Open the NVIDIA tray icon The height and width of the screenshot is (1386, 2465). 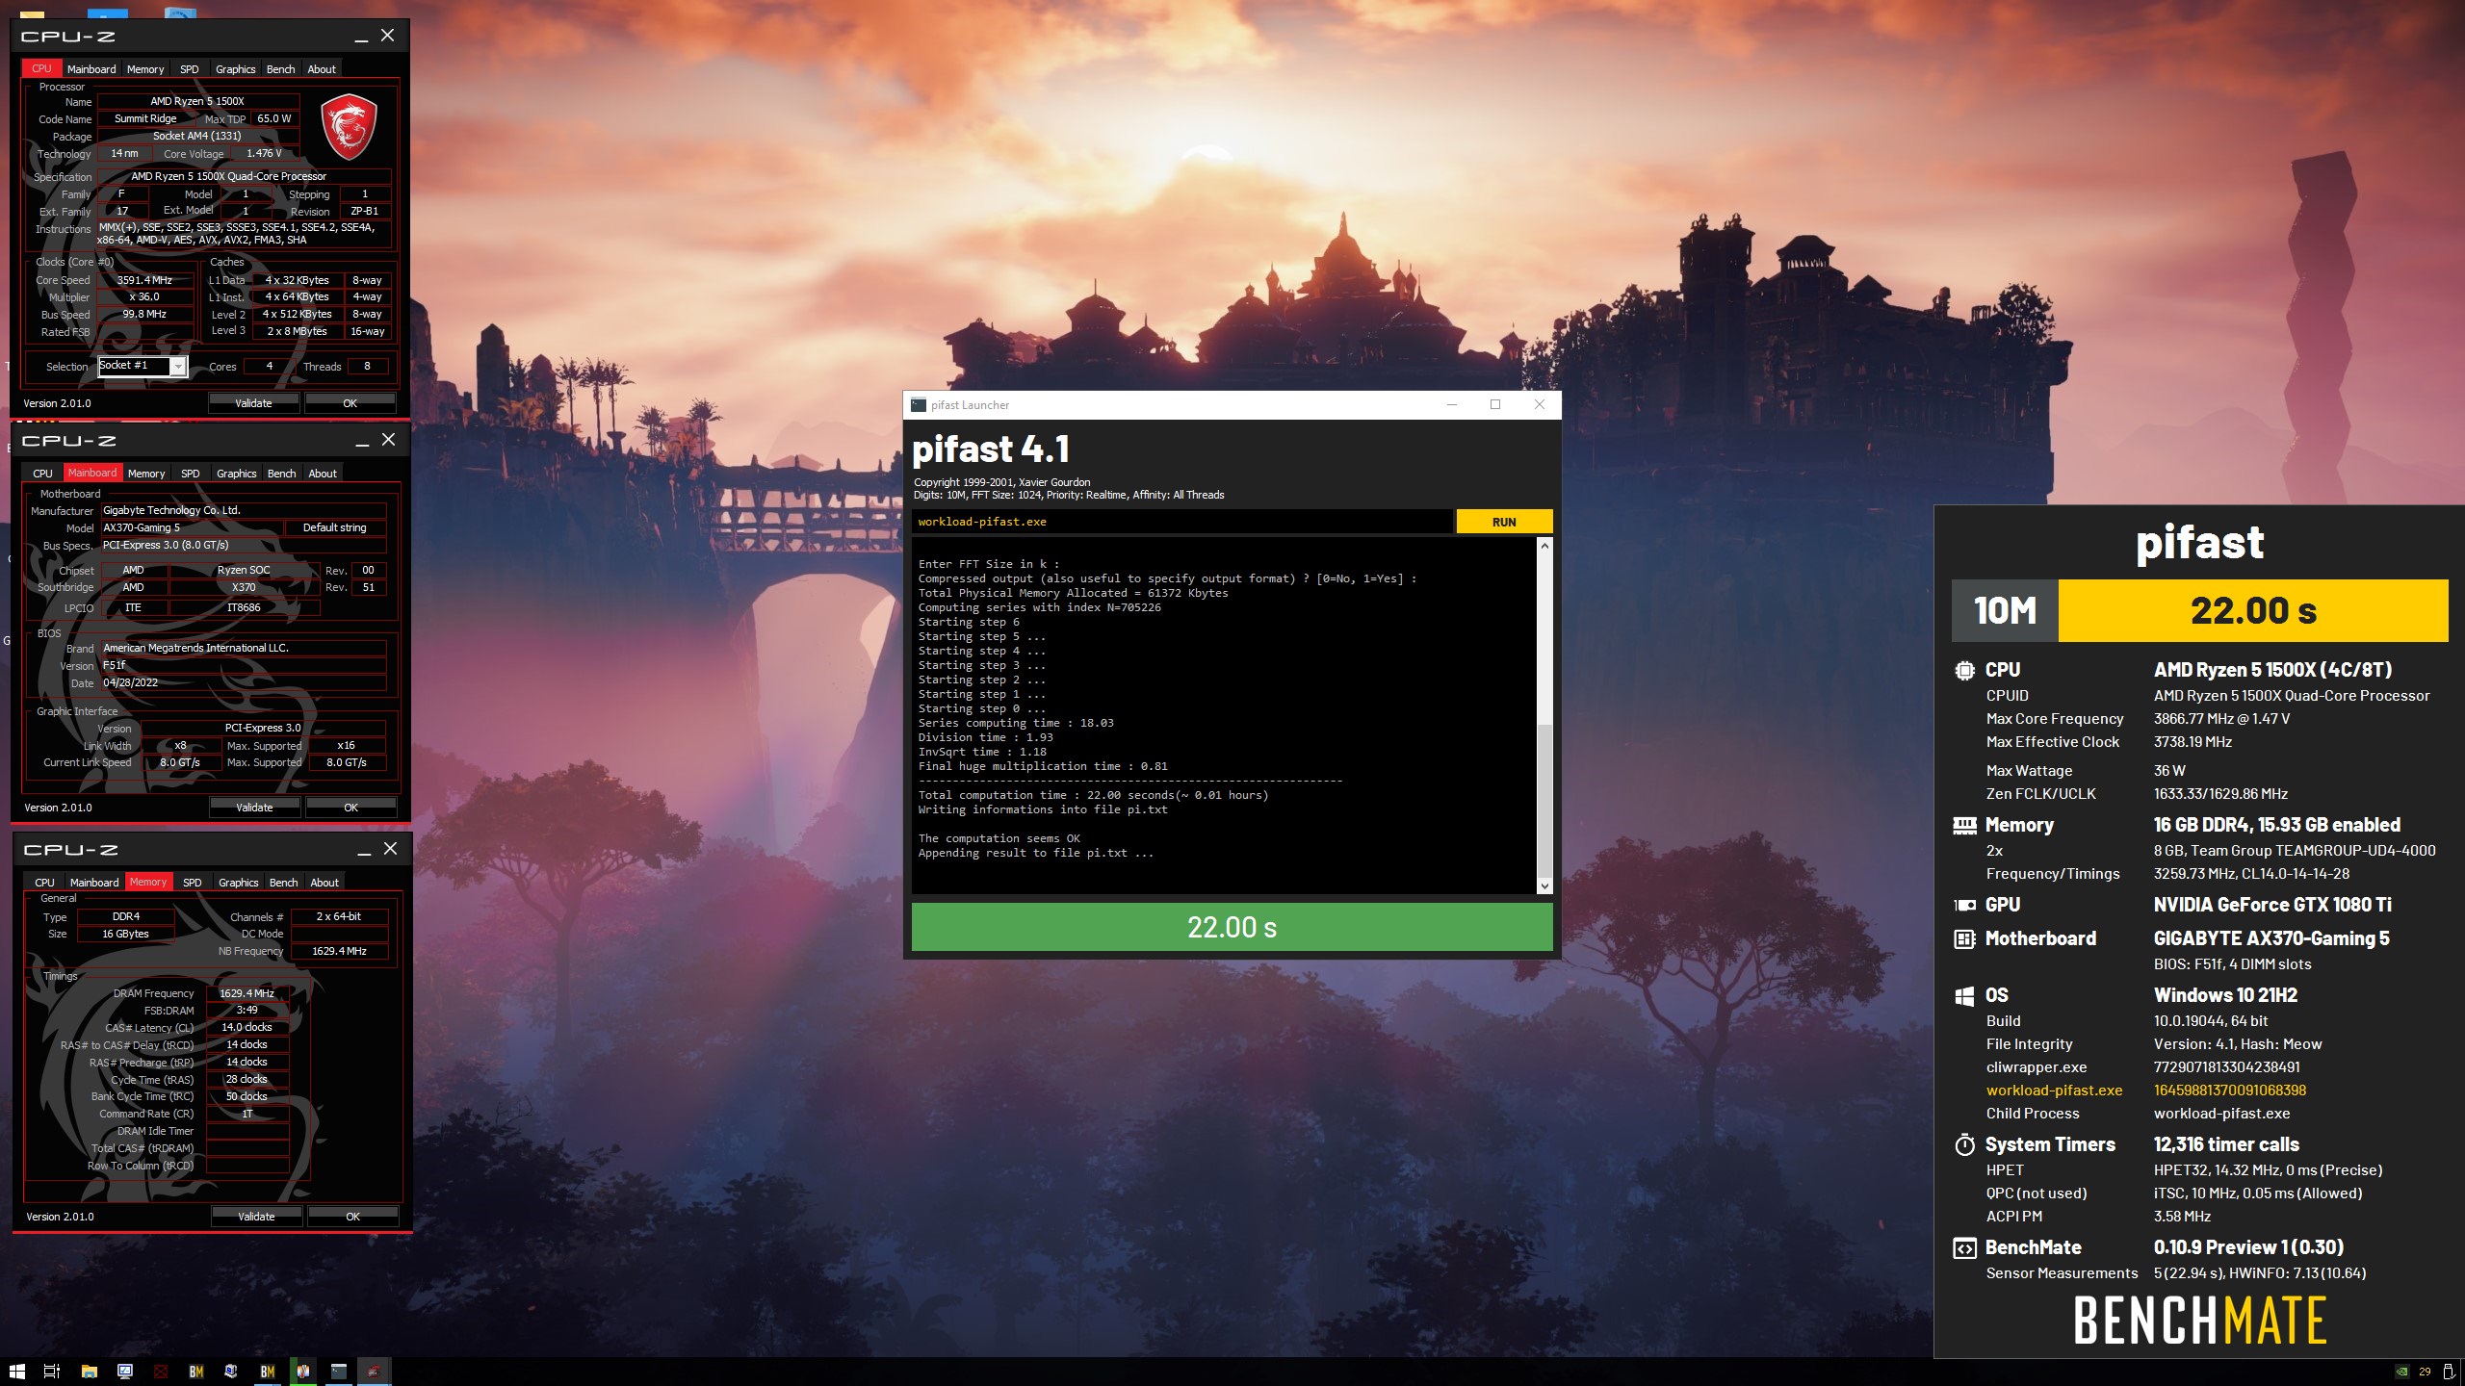(2401, 1372)
